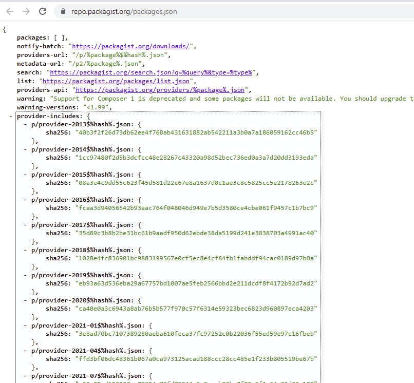Click the sha256 hash starting with 3e8ad70b
Screen dimensions: 414x383
[196, 334]
